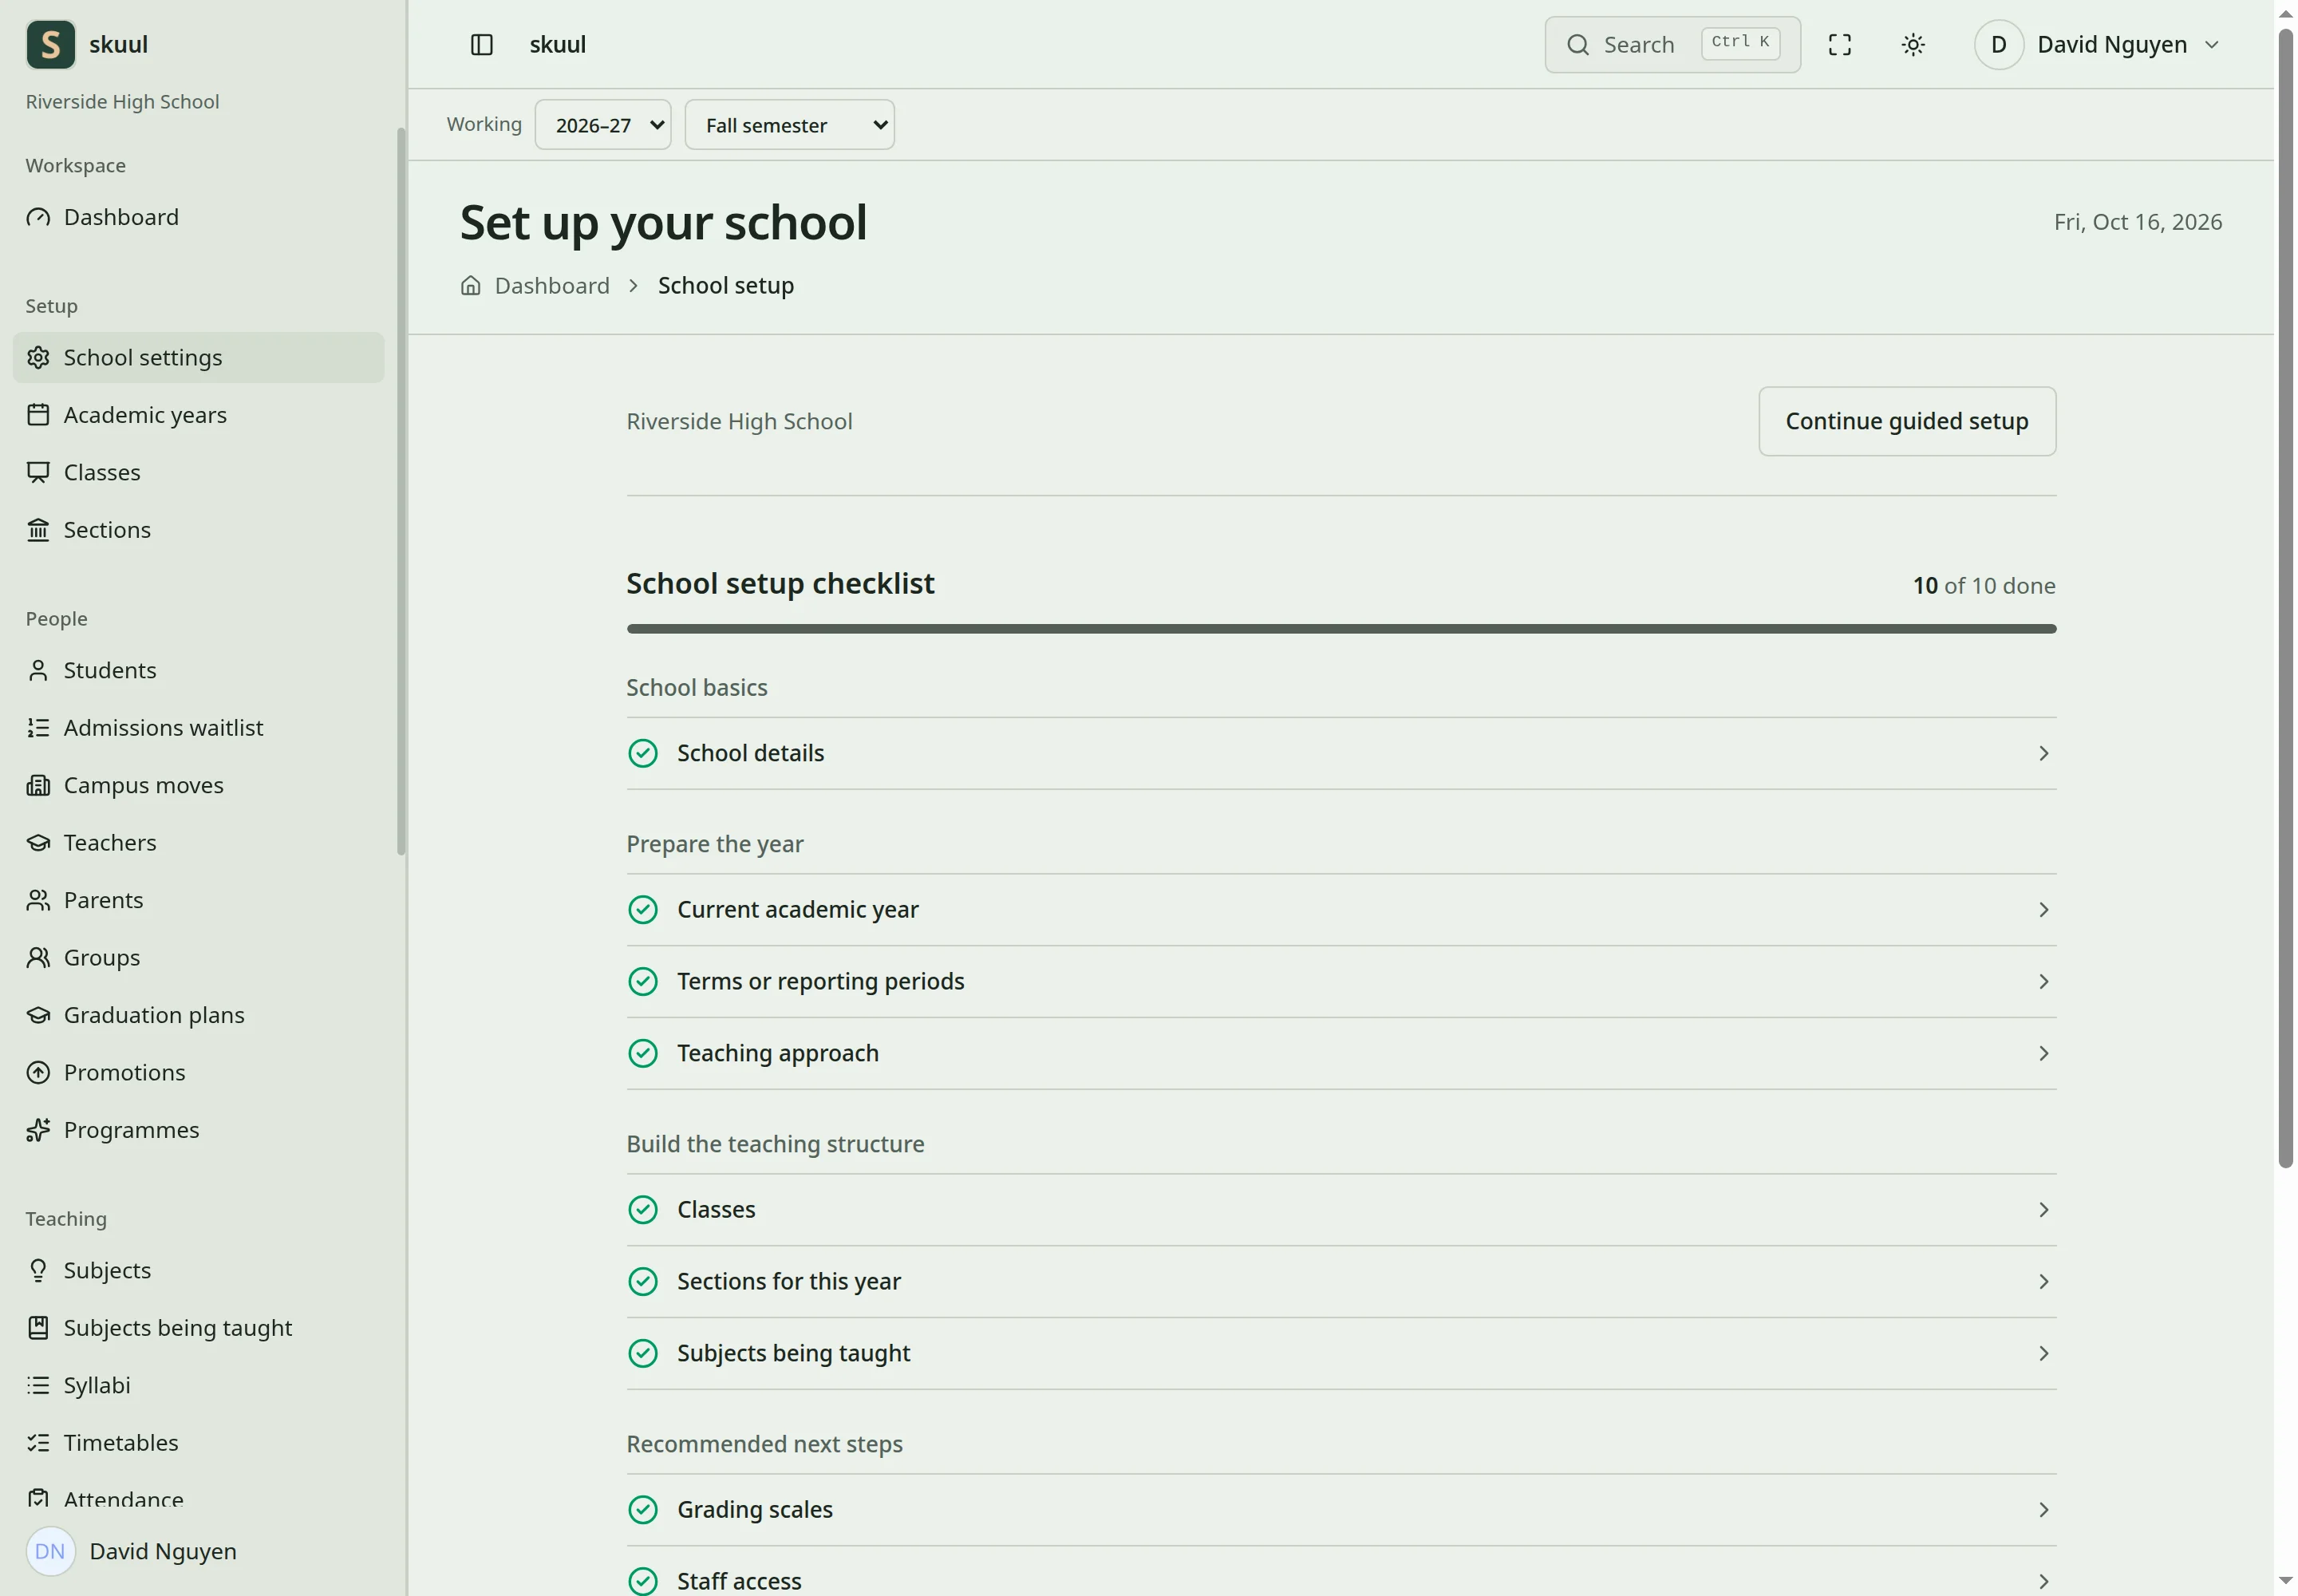
Task: Open the 2026–27 academic year dropdown
Action: coord(603,125)
